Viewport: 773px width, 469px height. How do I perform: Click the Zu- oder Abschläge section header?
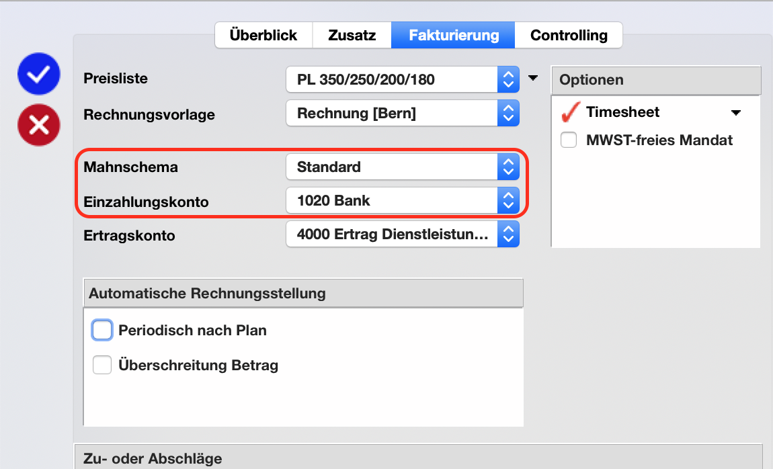click(x=417, y=459)
